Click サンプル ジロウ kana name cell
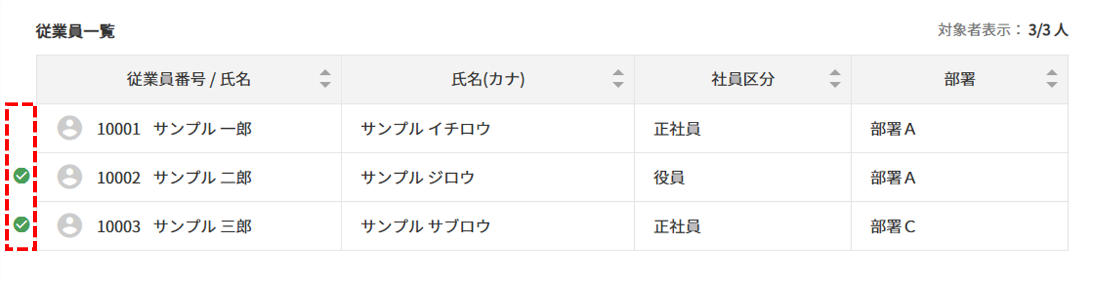The image size is (1093, 283). [488, 177]
